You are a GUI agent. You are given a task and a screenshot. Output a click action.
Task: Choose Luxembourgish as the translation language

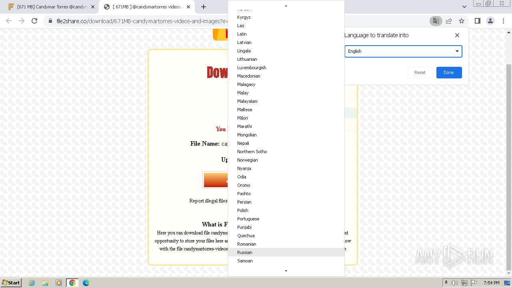(286, 68)
